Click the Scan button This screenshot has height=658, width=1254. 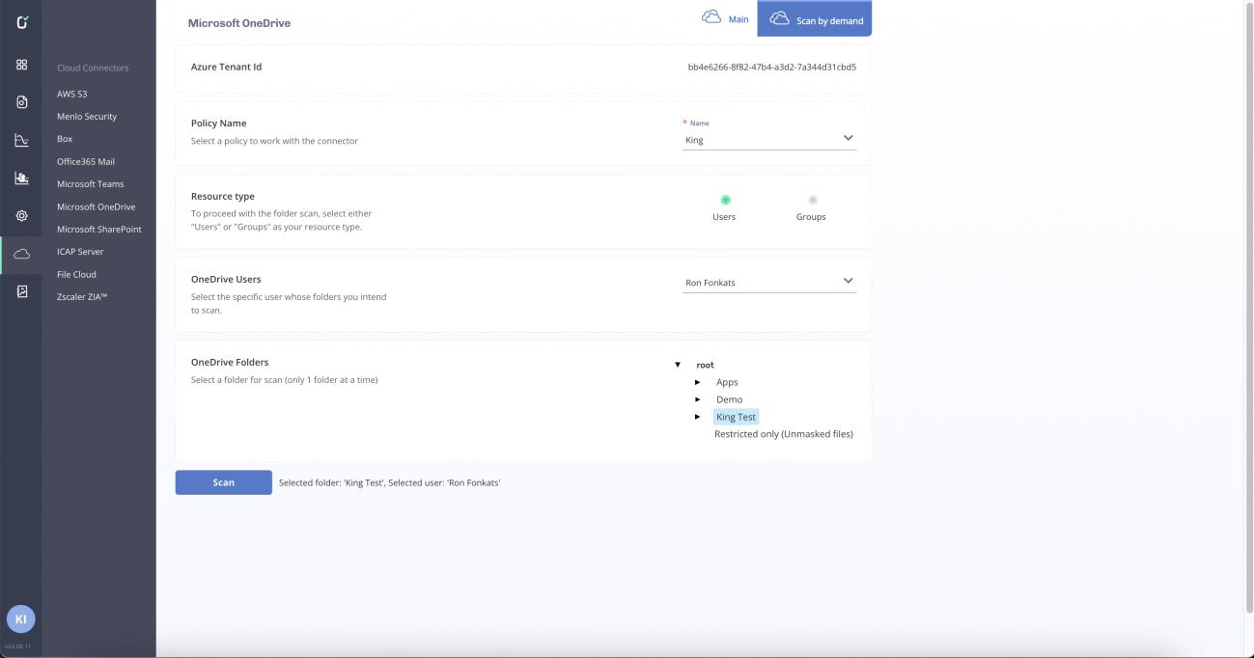tap(224, 482)
